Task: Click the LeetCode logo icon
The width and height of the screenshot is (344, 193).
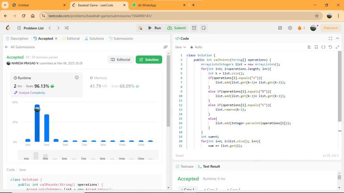Action: (8, 28)
